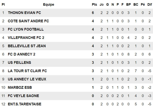Open the MARBOZ ESB team entry
The image size is (153, 108).
coord(20,87)
